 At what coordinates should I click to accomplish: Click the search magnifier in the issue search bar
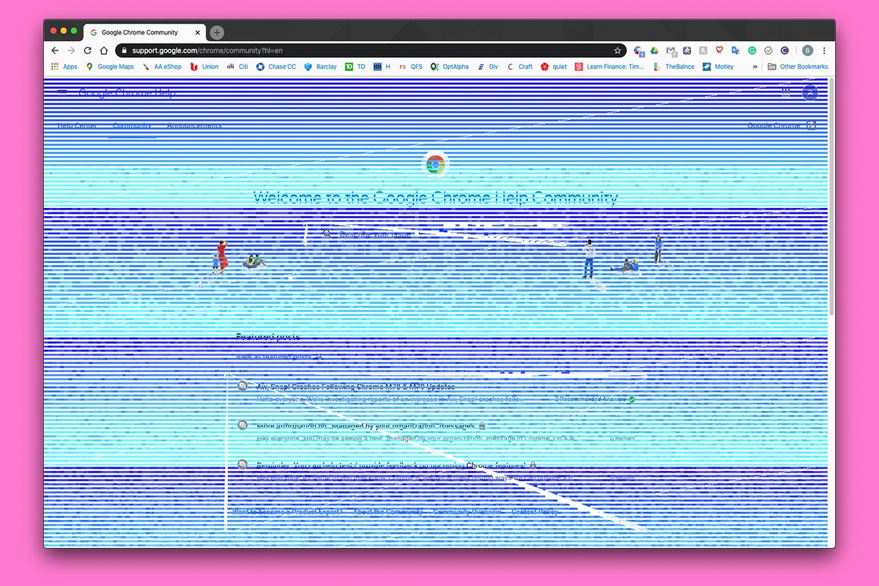[325, 235]
